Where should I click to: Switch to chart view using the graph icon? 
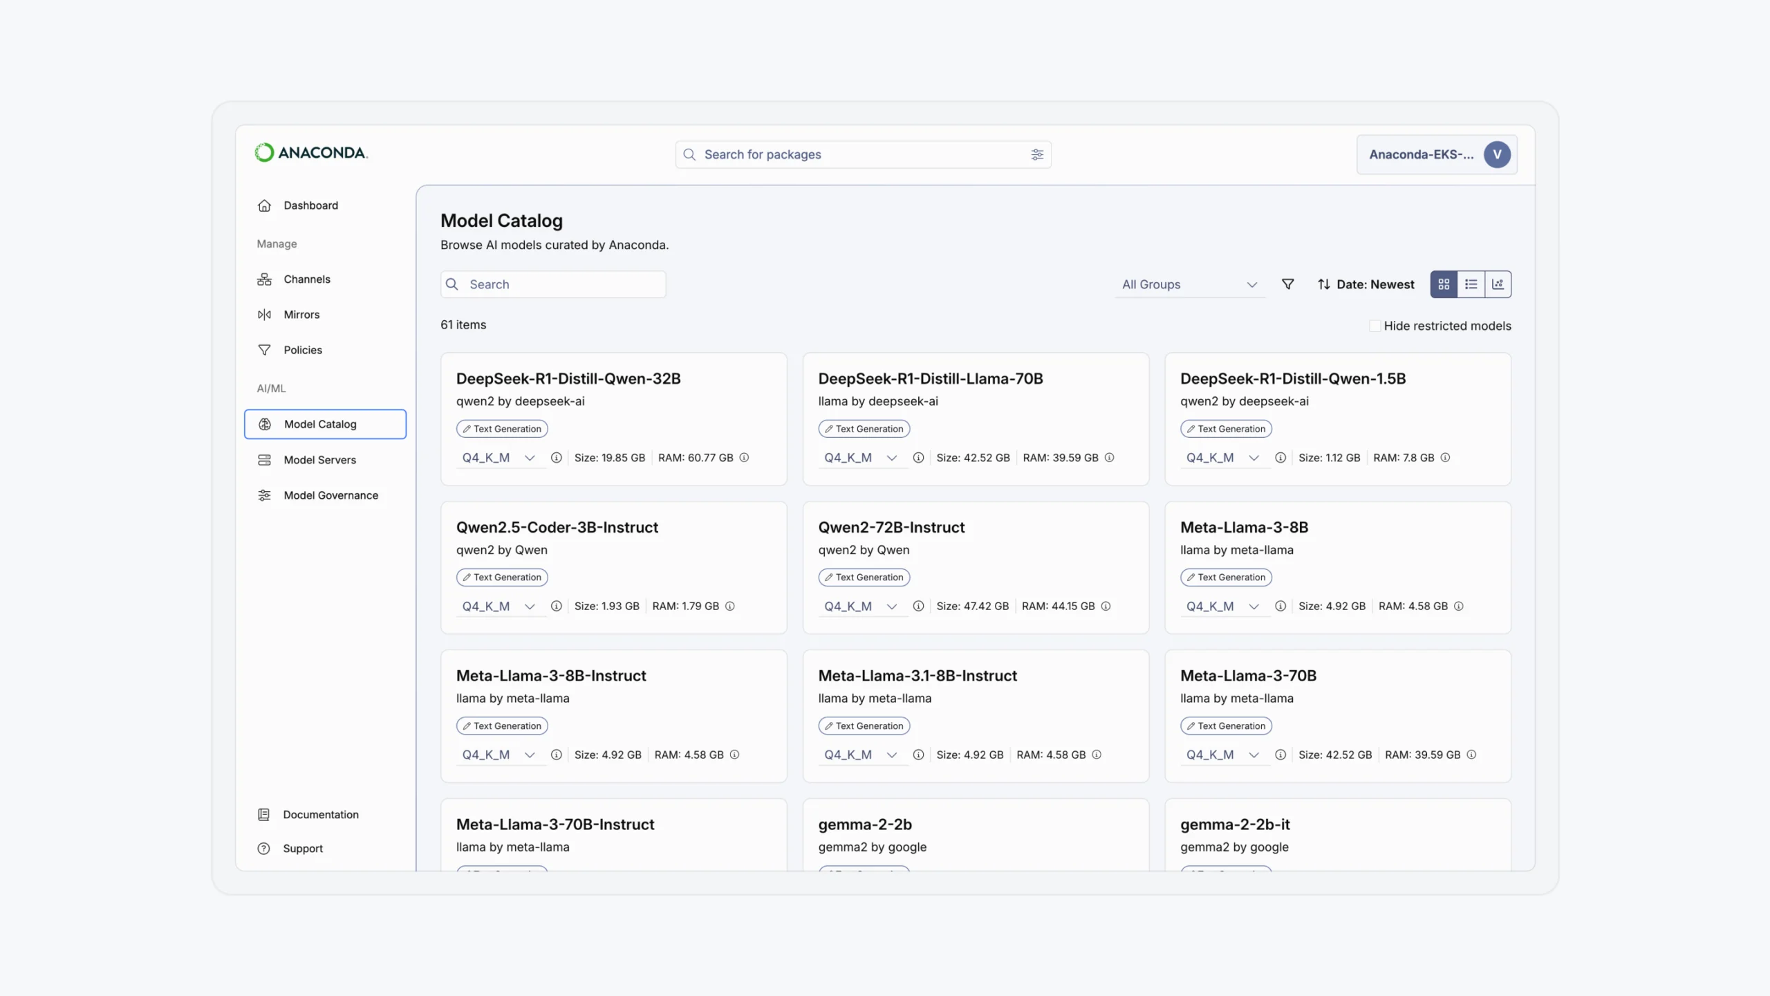point(1498,284)
